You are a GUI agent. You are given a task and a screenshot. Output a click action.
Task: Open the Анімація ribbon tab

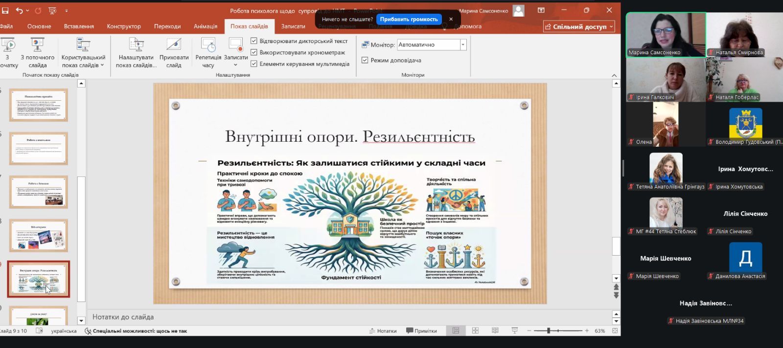205,26
